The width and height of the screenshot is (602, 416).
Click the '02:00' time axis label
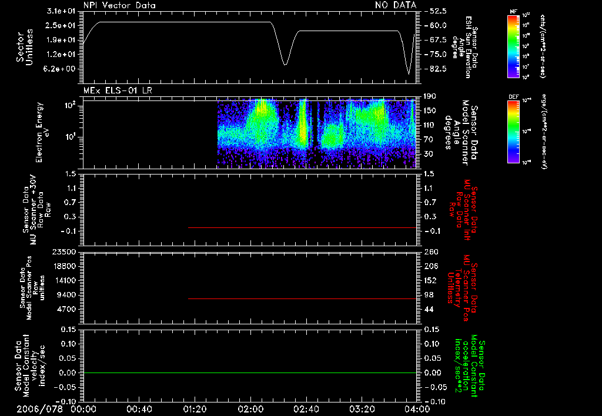(250, 409)
